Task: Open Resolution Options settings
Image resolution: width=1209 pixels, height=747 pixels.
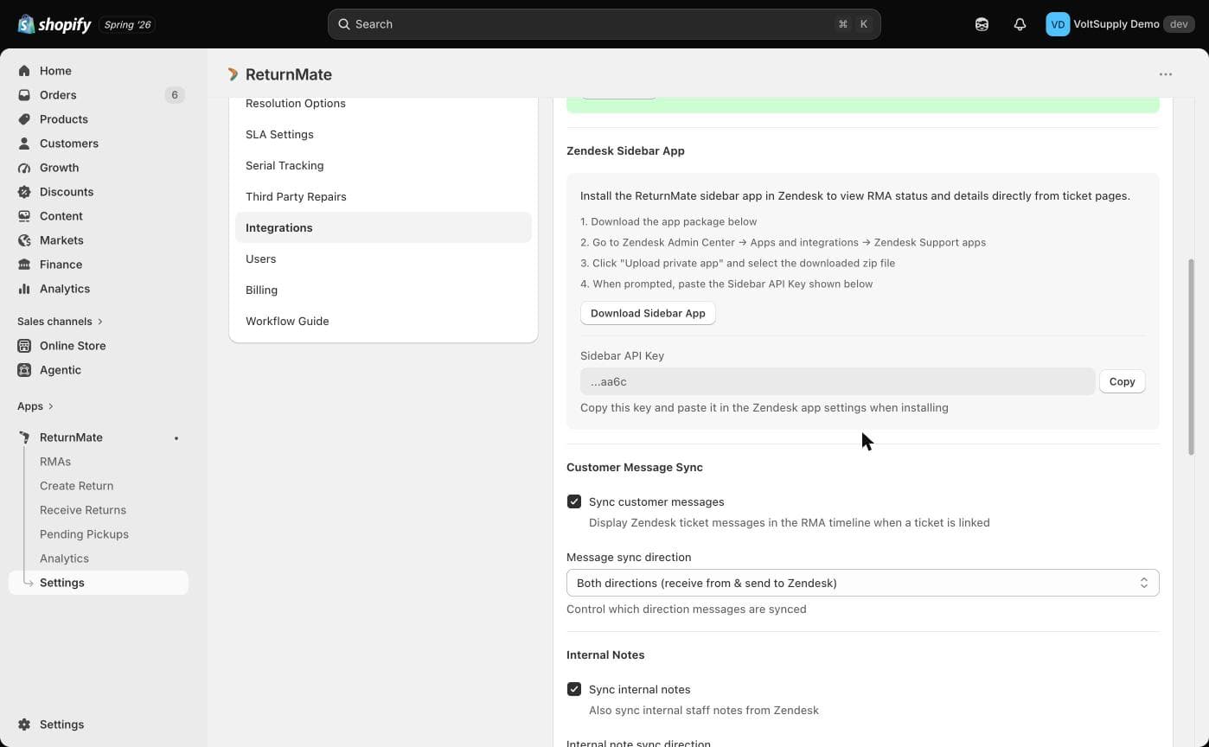Action: [296, 103]
